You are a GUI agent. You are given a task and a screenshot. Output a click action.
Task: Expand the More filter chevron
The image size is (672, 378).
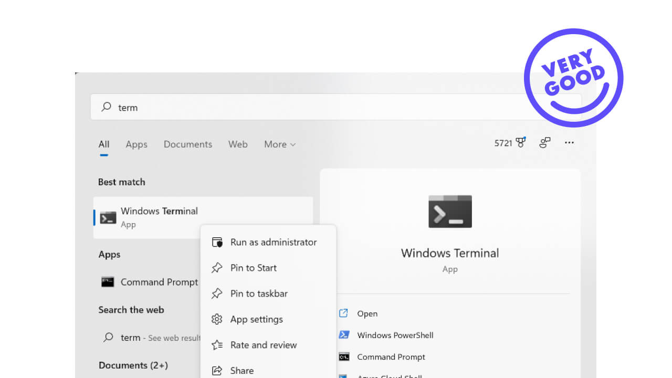292,144
